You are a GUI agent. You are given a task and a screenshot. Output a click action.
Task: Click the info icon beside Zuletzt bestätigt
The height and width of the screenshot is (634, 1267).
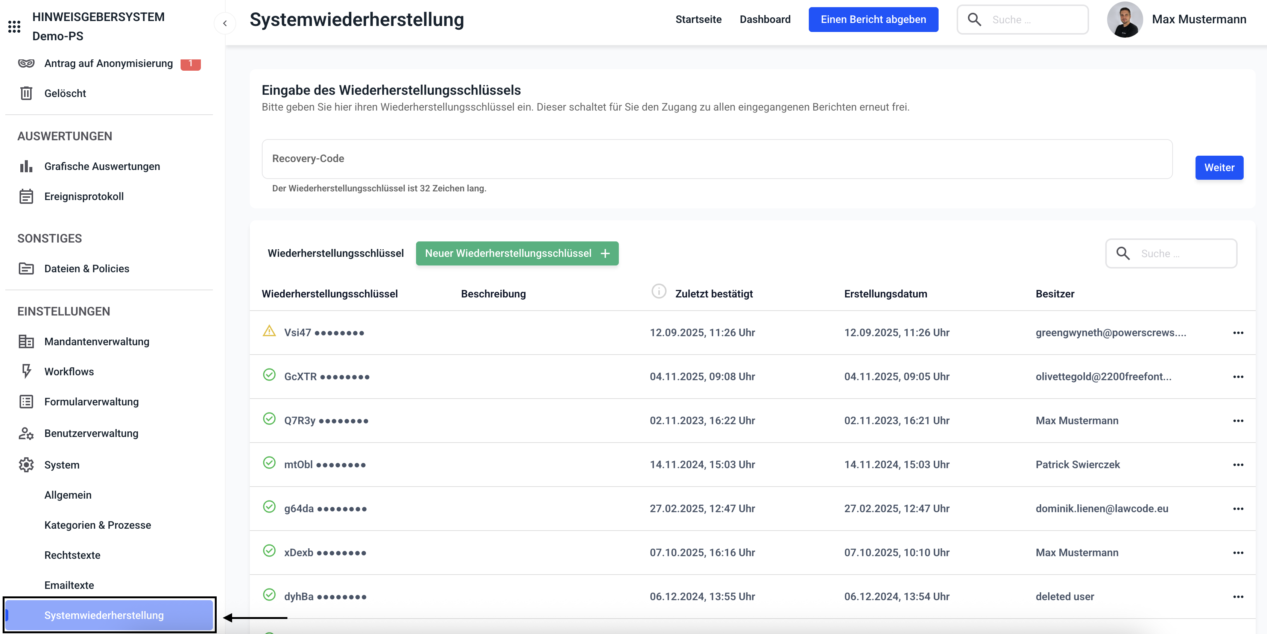(x=659, y=291)
